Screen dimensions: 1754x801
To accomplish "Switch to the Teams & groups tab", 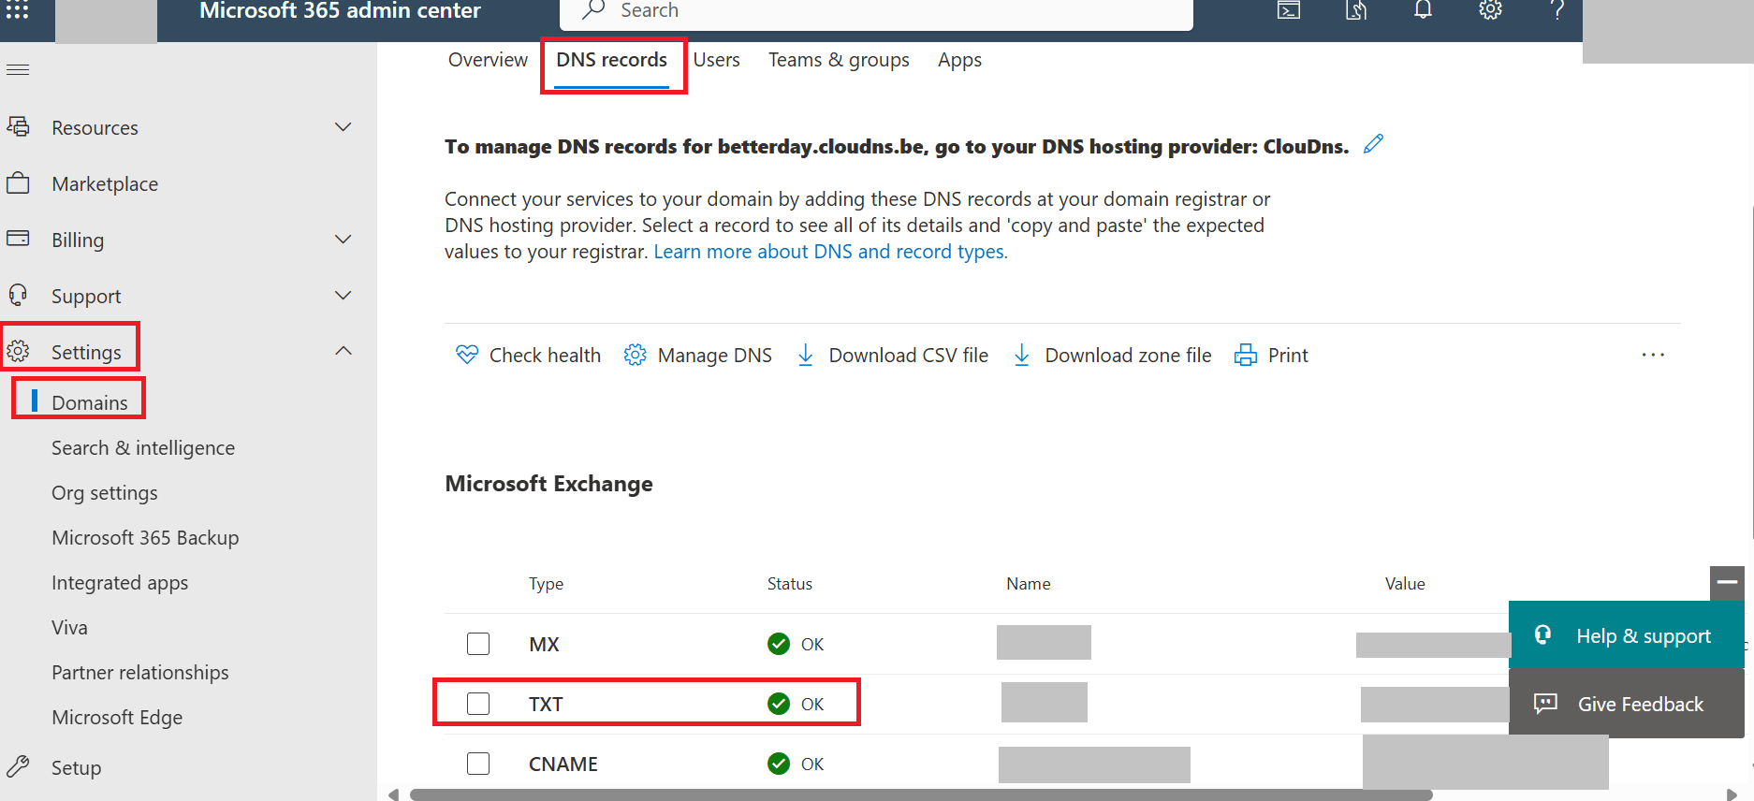I will (839, 60).
